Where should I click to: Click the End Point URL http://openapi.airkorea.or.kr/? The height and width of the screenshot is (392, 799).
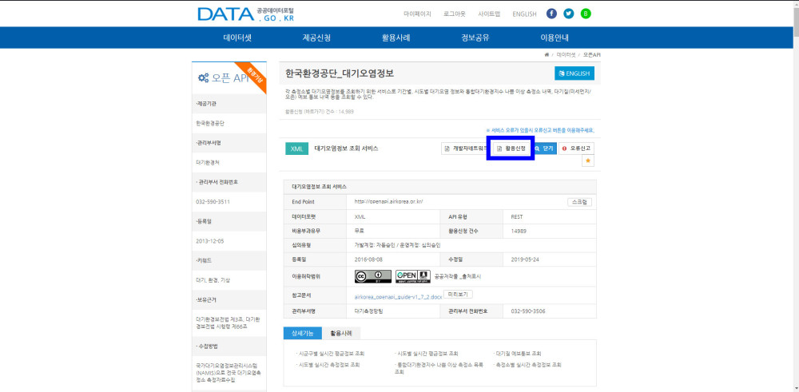pyautogui.click(x=389, y=202)
